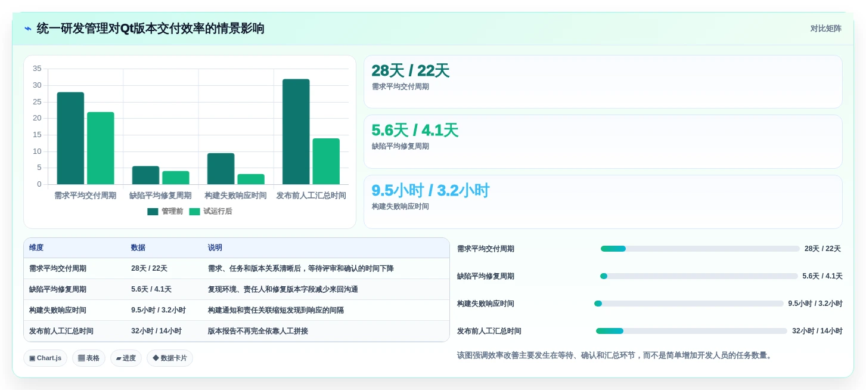Click the 缺陷平均修复周期 progress bar
This screenshot has width=866, height=390.
click(699, 276)
